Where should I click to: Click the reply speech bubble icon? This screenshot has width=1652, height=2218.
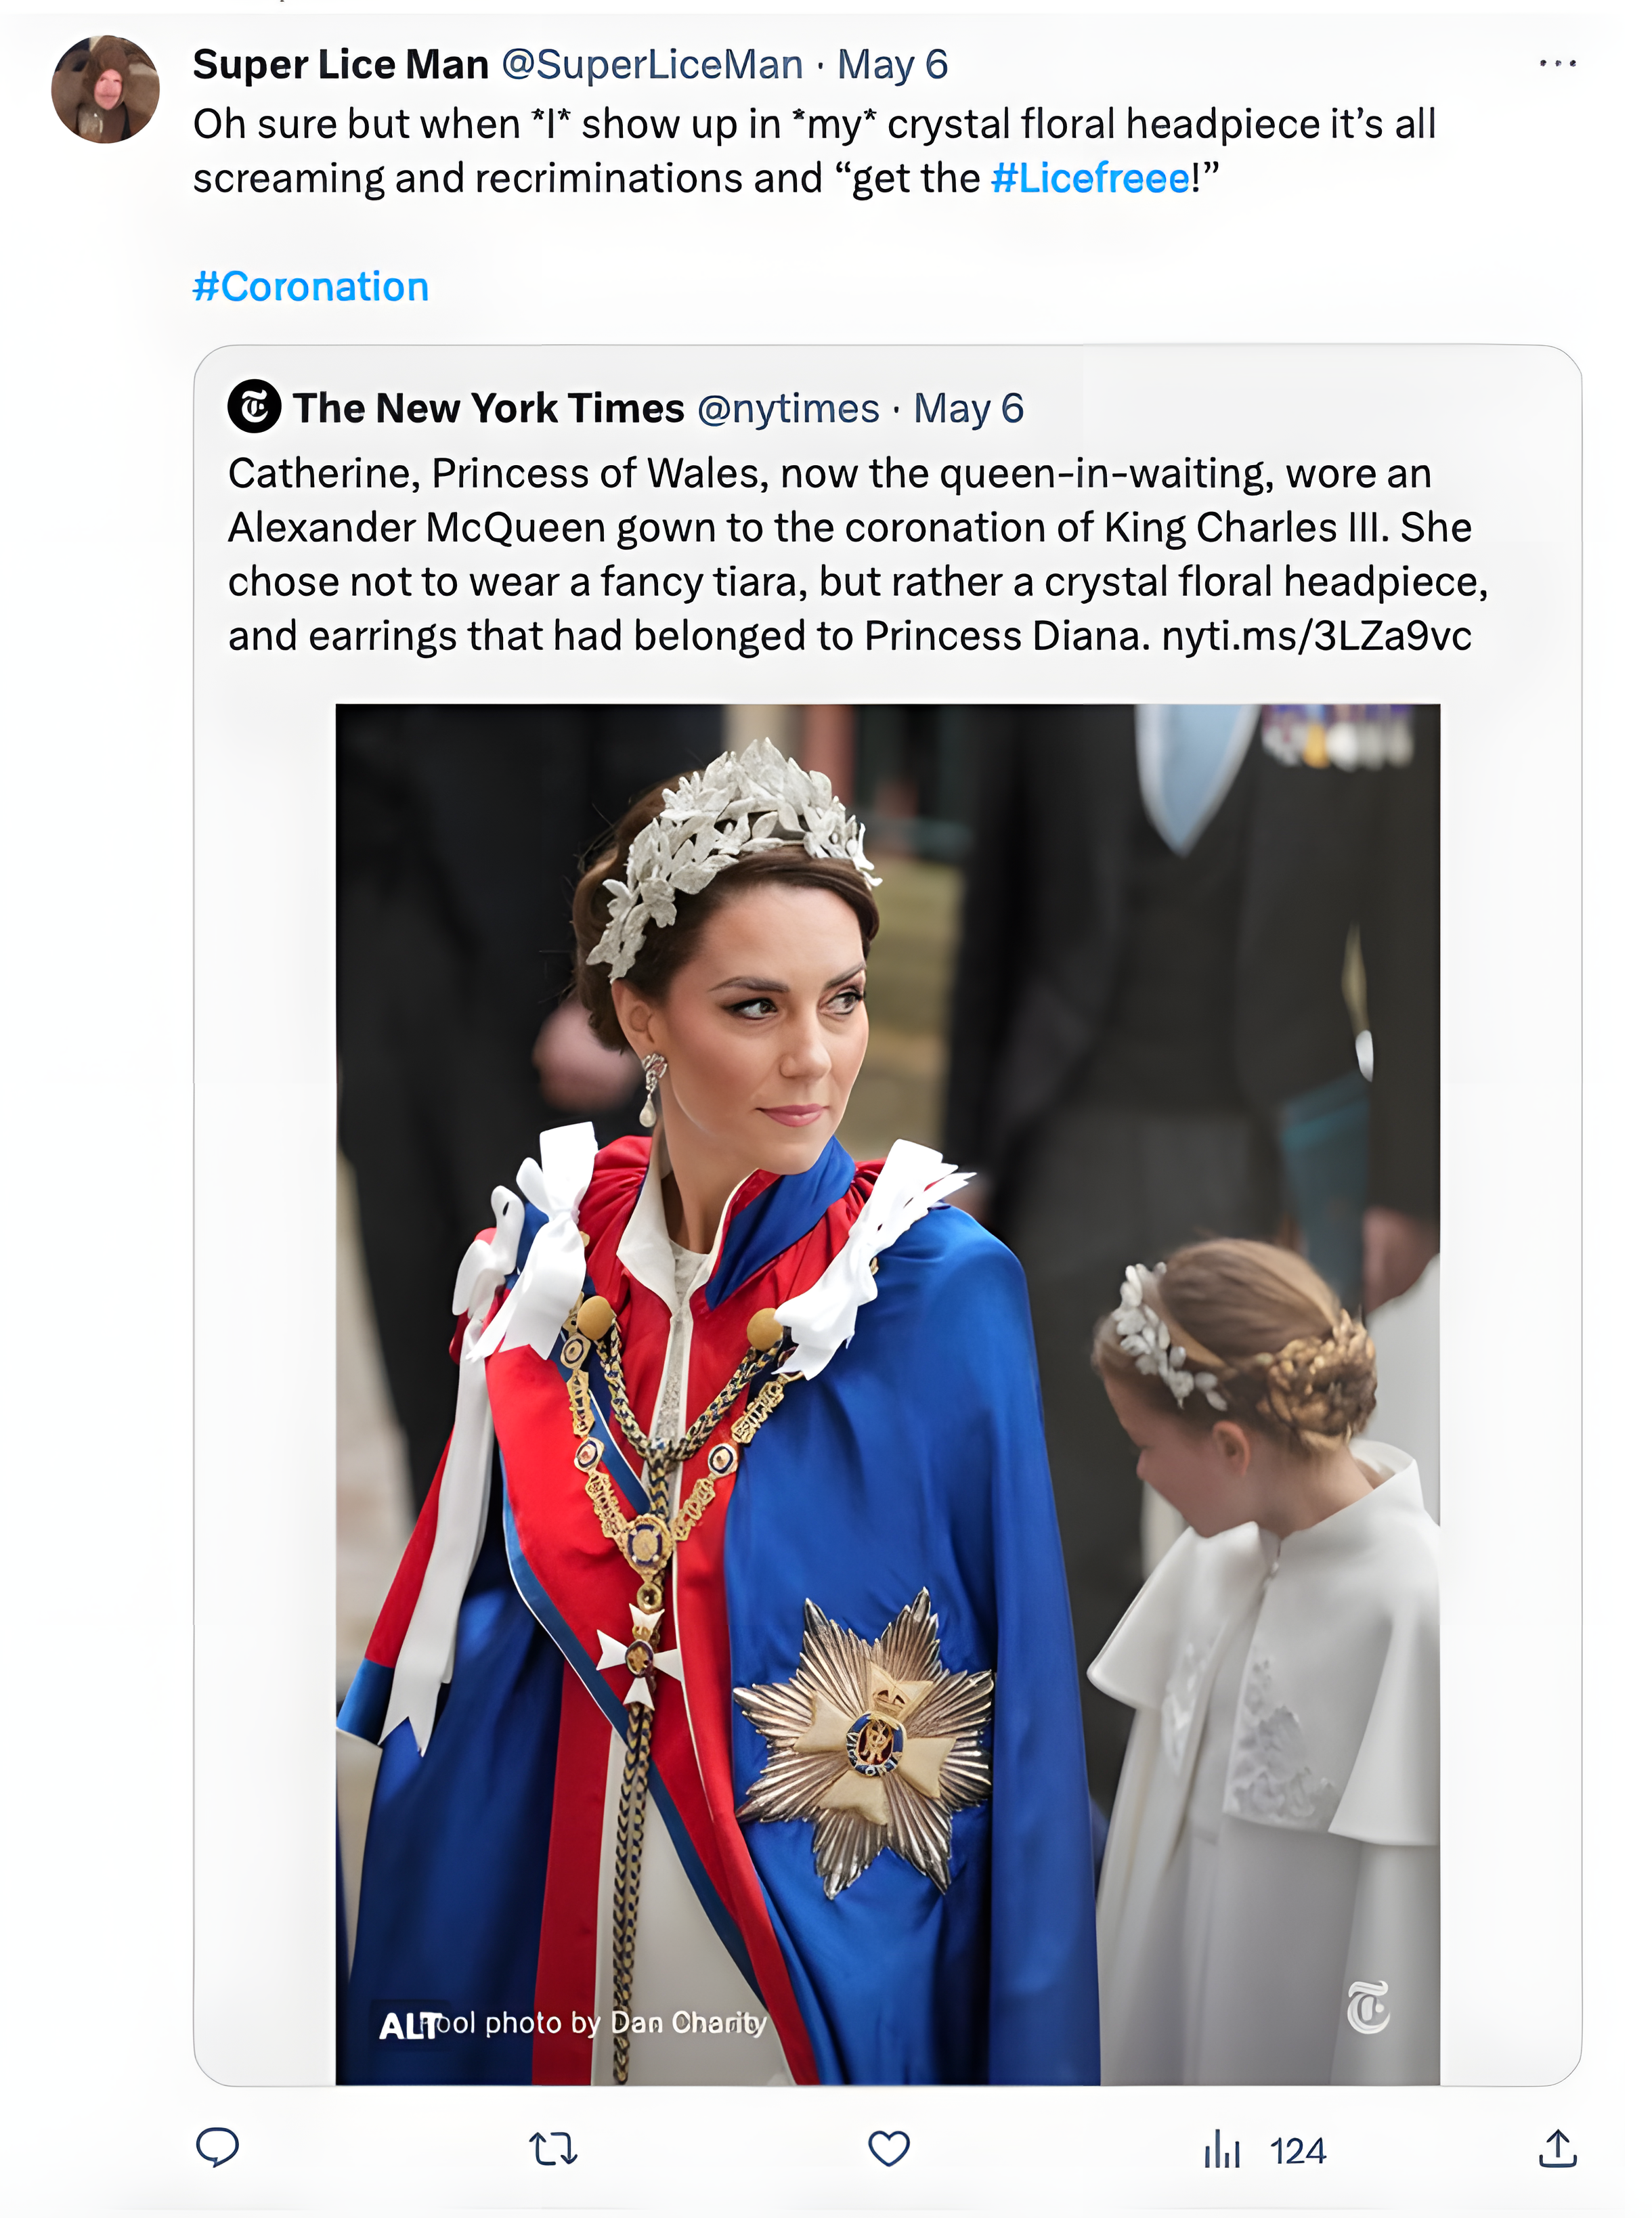pos(217,2147)
